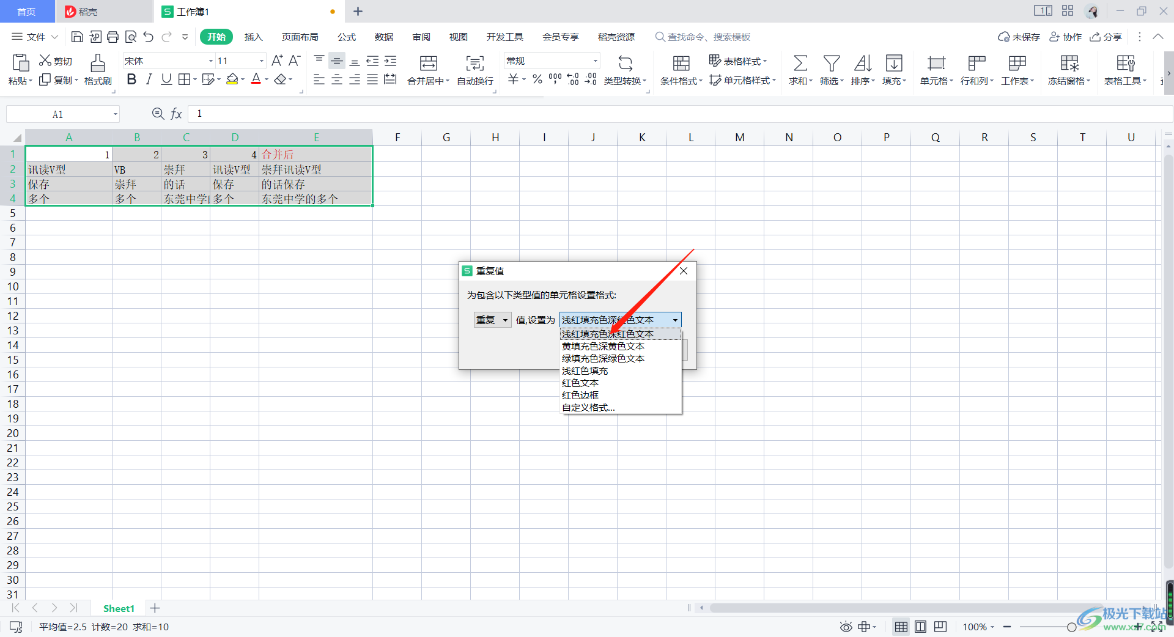Click the red Font color A icon
The height and width of the screenshot is (637, 1174).
(x=256, y=79)
